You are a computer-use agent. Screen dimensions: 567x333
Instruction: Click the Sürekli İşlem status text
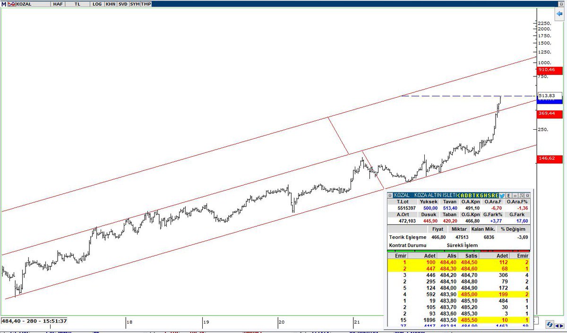pos(462,245)
